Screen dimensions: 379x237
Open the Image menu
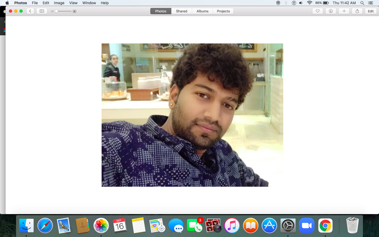click(x=59, y=3)
